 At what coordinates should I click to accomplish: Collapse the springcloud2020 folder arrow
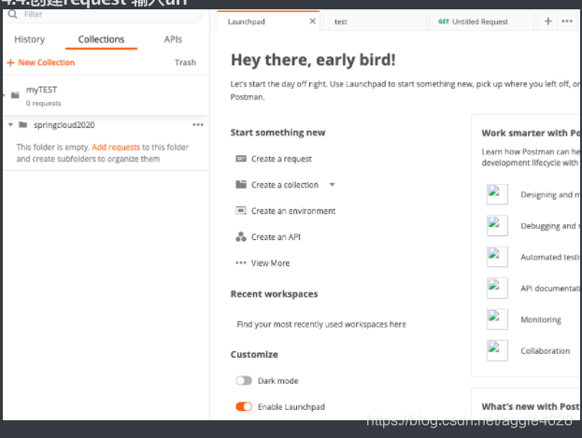11,125
